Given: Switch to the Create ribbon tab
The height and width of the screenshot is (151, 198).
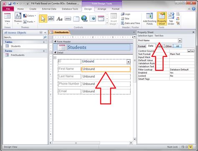Looking at the screenshot, I should click(33, 9).
